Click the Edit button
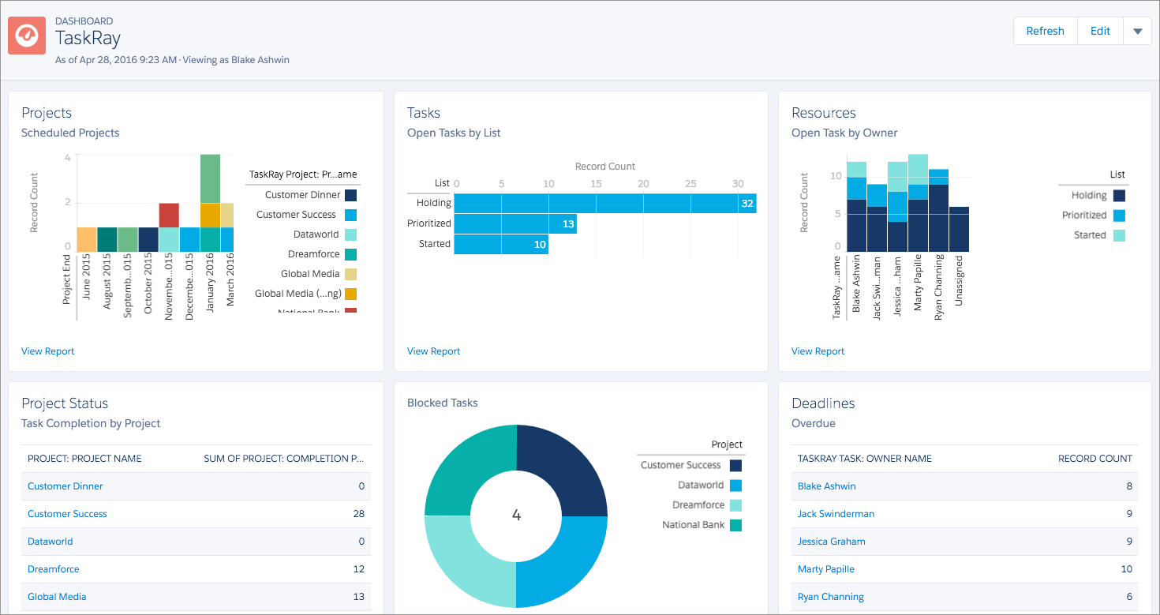This screenshot has width=1160, height=615. click(x=1100, y=31)
